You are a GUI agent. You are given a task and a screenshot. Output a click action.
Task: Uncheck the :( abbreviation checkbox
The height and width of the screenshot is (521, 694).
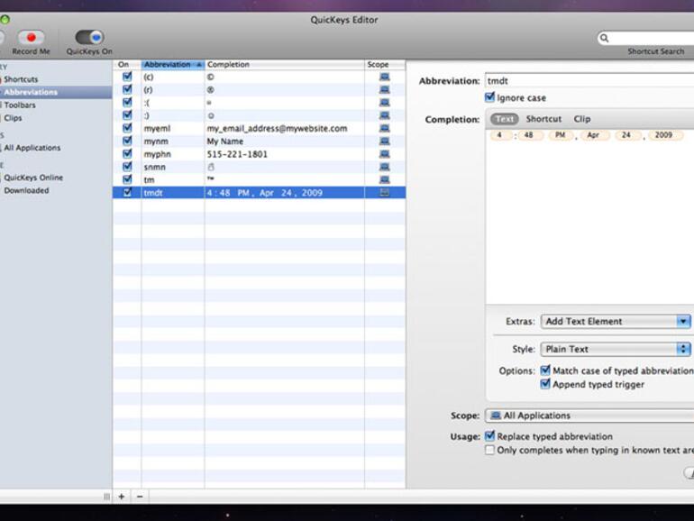(127, 102)
